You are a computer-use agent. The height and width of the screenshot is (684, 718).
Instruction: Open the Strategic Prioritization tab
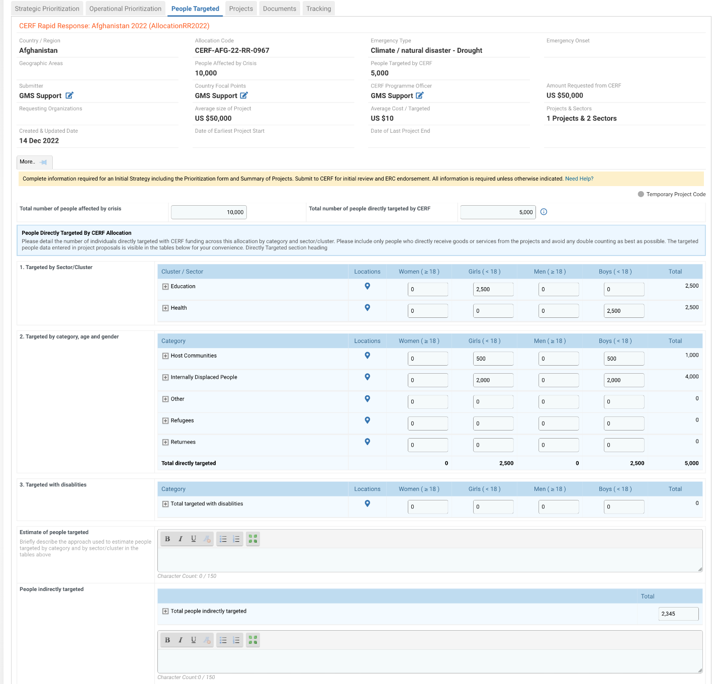[x=47, y=9]
